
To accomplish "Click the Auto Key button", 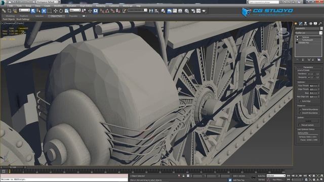I will pyautogui.click(x=261, y=176).
